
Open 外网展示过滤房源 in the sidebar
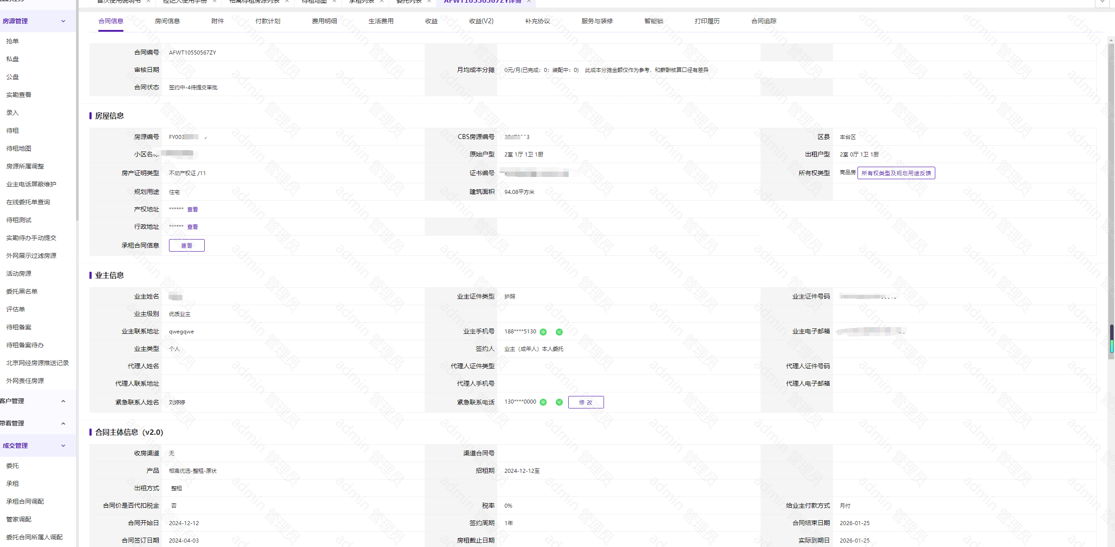click(31, 256)
